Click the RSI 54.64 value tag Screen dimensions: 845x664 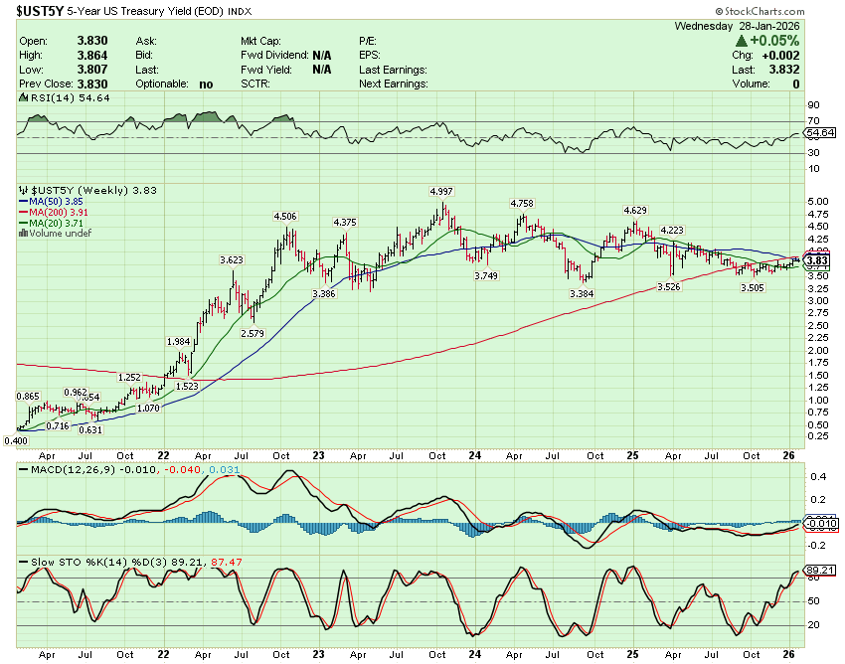[819, 133]
